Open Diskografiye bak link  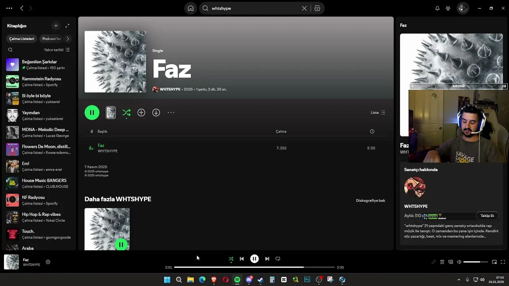pos(371,201)
